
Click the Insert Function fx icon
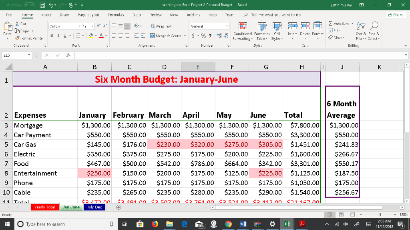(x=68, y=55)
